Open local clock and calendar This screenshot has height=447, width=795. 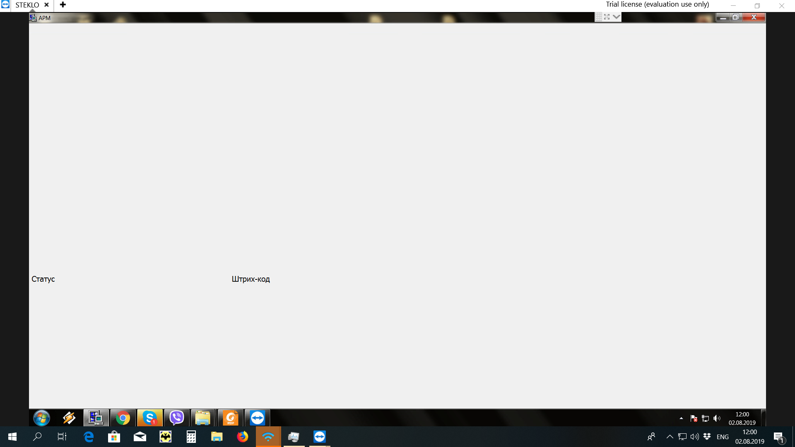[749, 437]
